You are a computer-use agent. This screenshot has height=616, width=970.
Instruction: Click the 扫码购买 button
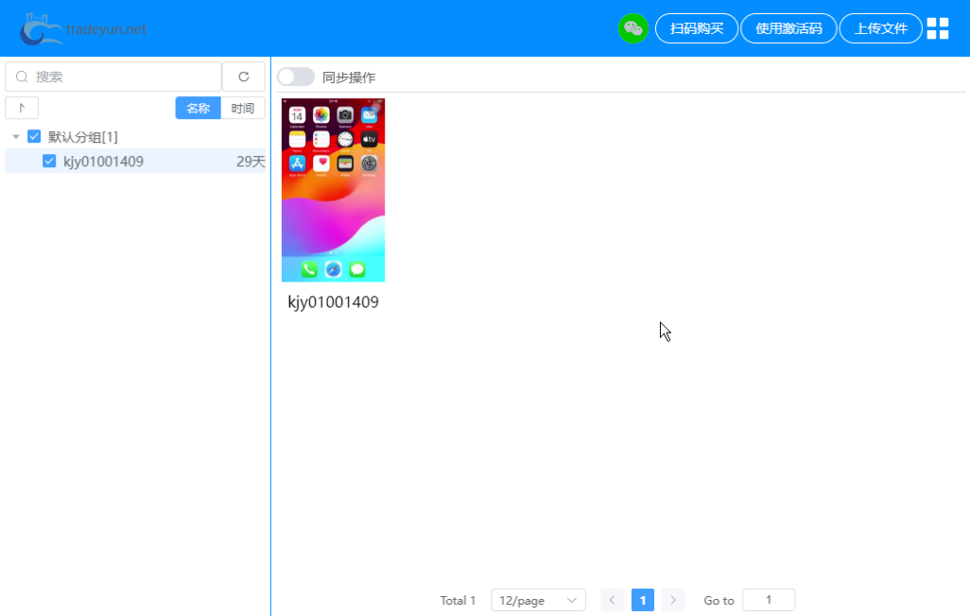pos(696,28)
